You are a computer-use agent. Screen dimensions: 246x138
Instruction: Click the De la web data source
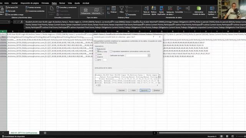[10, 11]
